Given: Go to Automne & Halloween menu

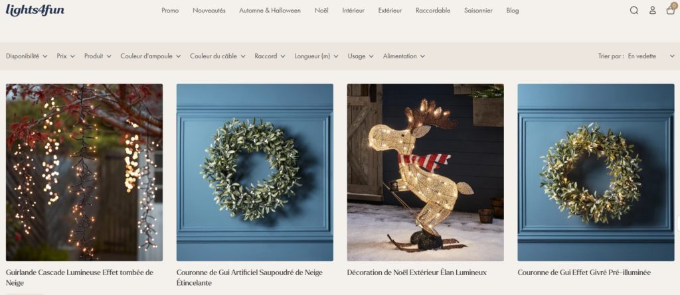Looking at the screenshot, I should (x=270, y=11).
